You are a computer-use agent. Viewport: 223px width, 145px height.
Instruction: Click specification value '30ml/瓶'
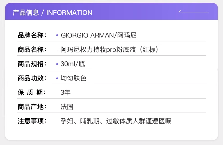[73, 64]
